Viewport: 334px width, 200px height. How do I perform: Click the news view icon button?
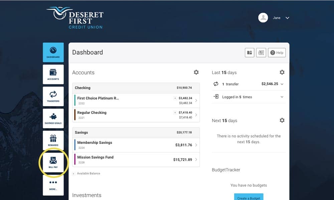261,52
